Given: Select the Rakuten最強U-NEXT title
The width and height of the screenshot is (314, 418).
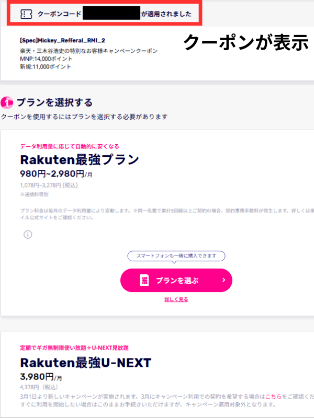Looking at the screenshot, I should [86, 362].
